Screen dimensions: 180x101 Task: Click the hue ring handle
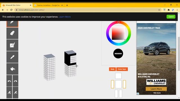tap(118, 22)
